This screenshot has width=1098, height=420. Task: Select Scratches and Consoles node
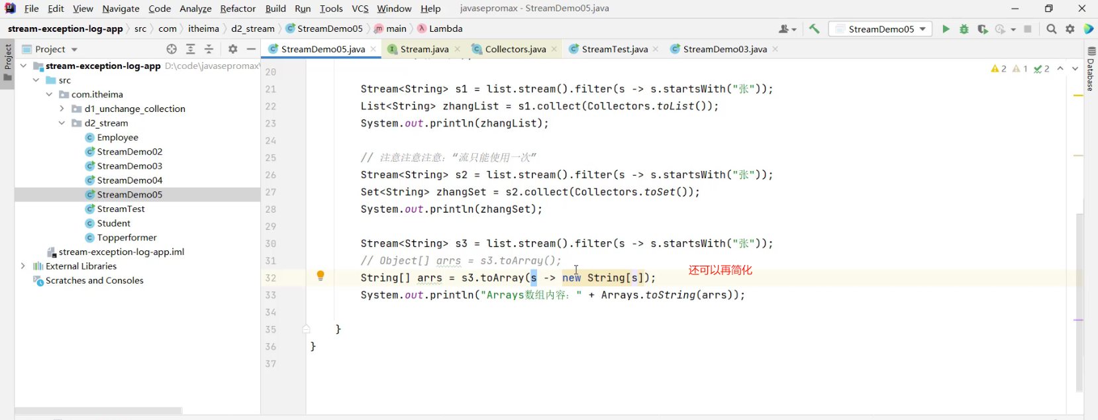(x=94, y=280)
